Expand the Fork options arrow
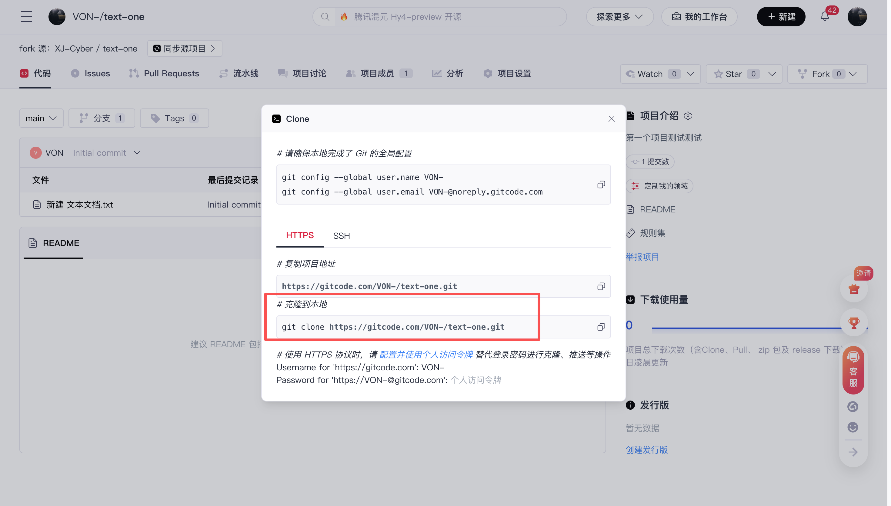891x506 pixels. (853, 74)
